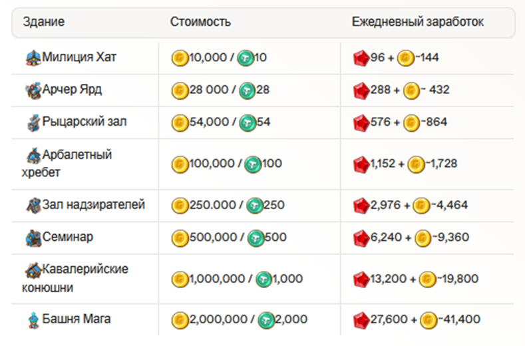The image size is (525, 346).
Task: Click the Здание column header
Action: click(44, 22)
